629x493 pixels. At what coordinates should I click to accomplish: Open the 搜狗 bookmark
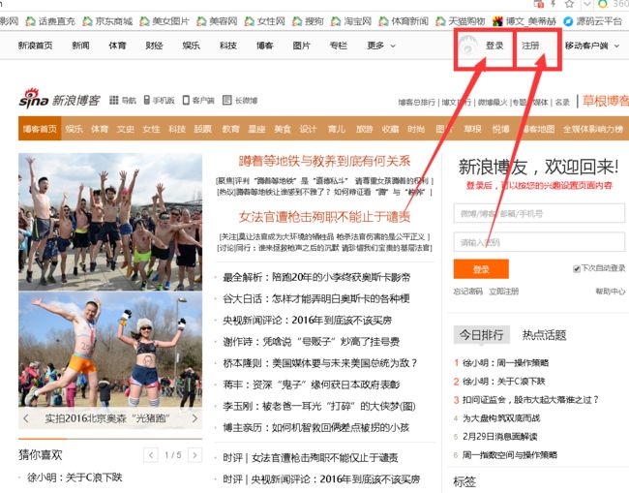coord(308,21)
